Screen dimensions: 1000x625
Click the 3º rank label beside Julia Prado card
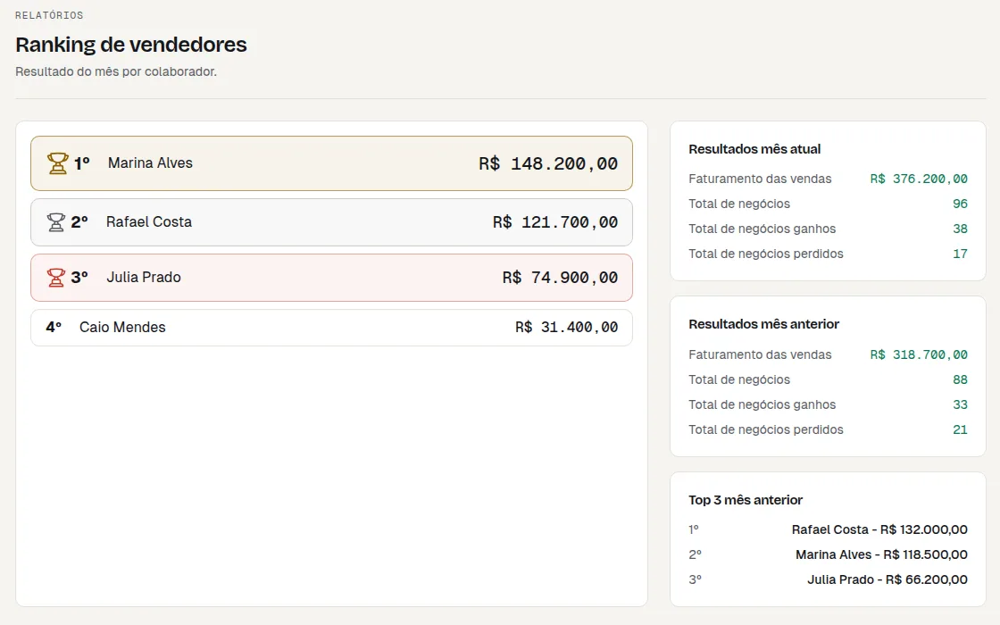tap(79, 278)
